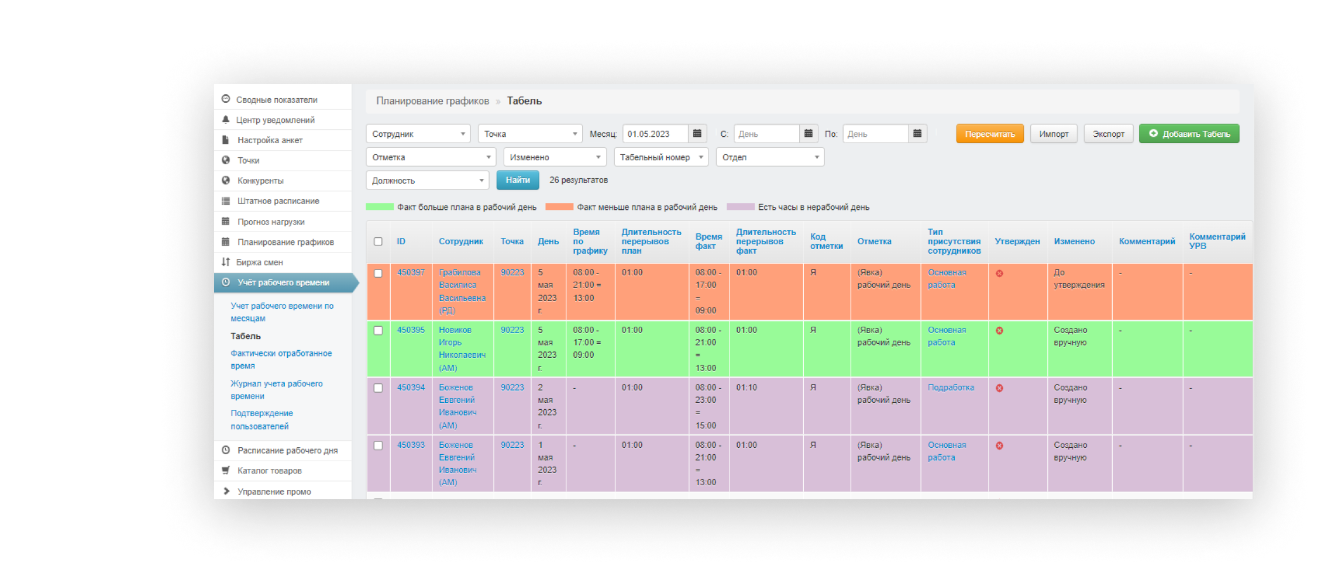1328x584 pixels.
Task: Click the blue Найти button
Action: click(518, 180)
